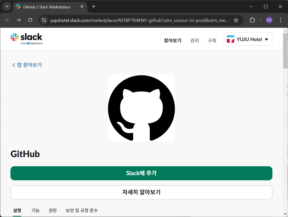Screen dimensions: 288x217
Task: Select 관리 in top navigation
Action: (x=195, y=40)
